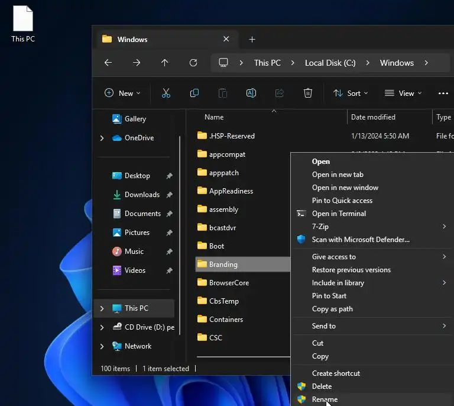Click the Cut scissors icon in toolbar

[x=166, y=93]
